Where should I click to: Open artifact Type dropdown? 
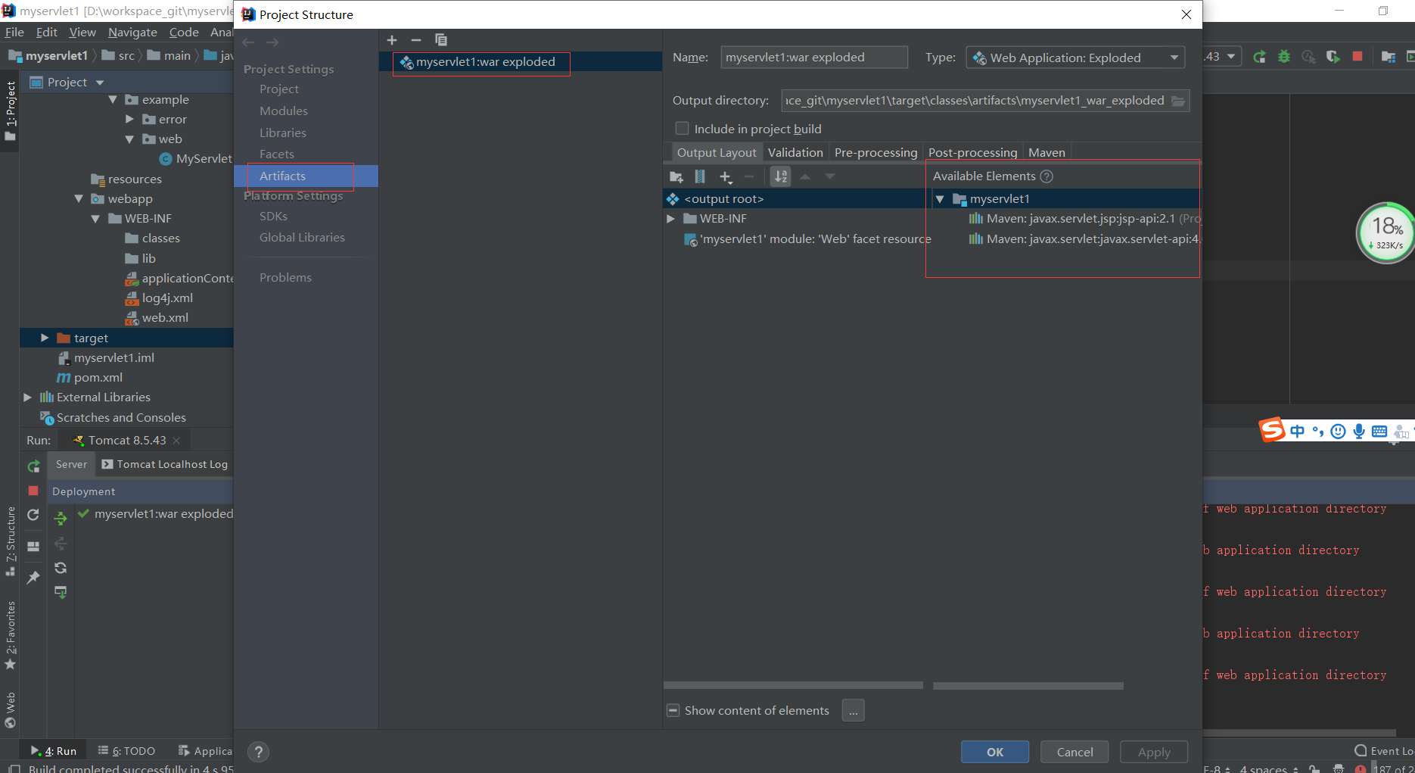tap(1075, 58)
